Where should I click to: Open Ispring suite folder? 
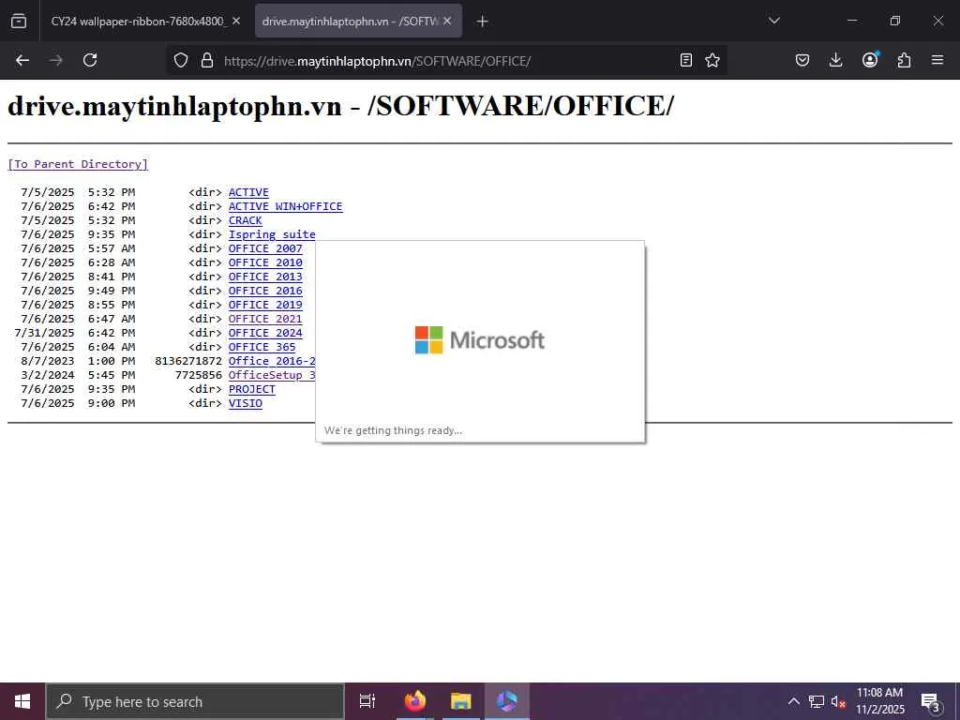[x=272, y=234]
